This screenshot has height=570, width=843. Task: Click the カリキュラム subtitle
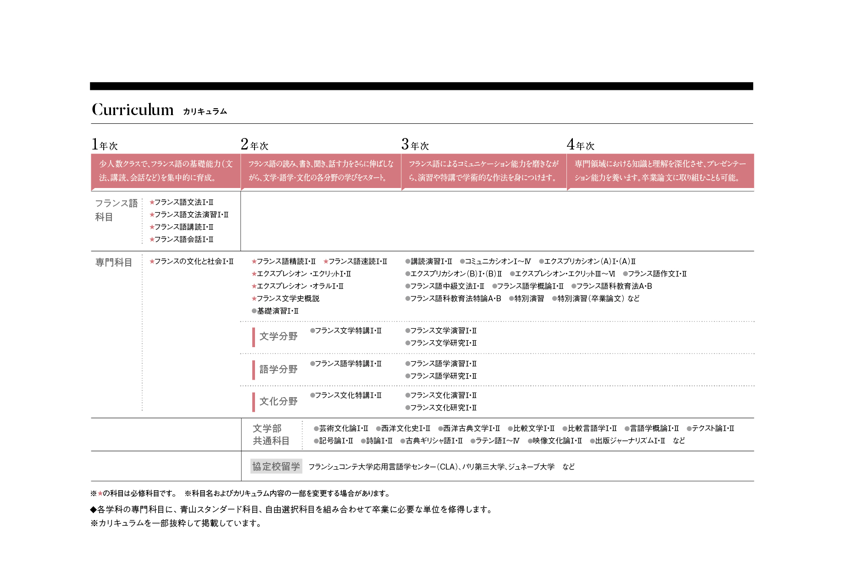(205, 111)
